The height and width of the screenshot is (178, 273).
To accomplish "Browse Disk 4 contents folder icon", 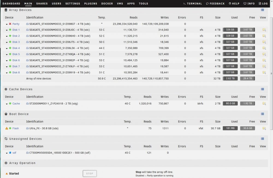I will click(264, 48).
